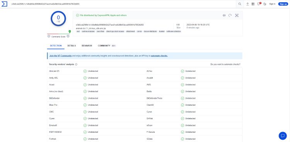Click the Sign in link
Image resolution: width=290 pixels, height=142 pixels.
click(272, 4)
